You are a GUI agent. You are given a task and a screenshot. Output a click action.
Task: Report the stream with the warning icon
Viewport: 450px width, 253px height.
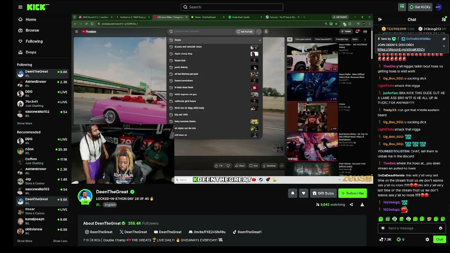coord(362,205)
